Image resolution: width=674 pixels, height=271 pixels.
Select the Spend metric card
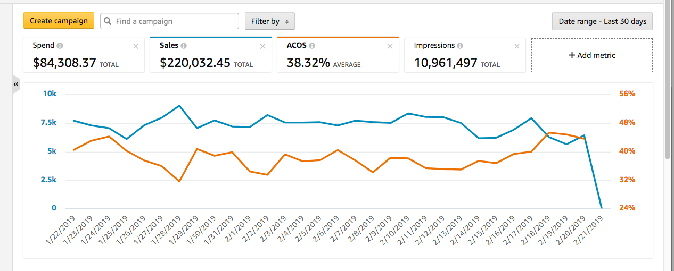84,55
